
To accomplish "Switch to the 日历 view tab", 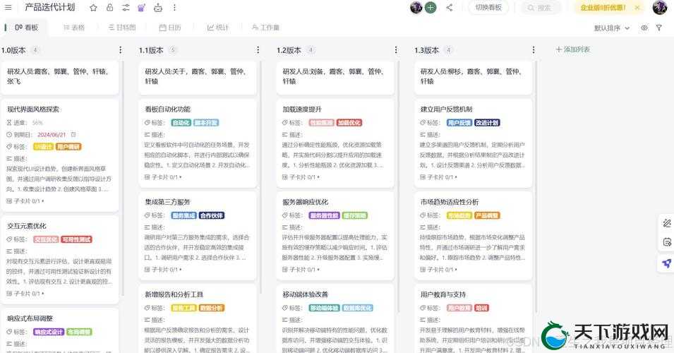I will (170, 28).
